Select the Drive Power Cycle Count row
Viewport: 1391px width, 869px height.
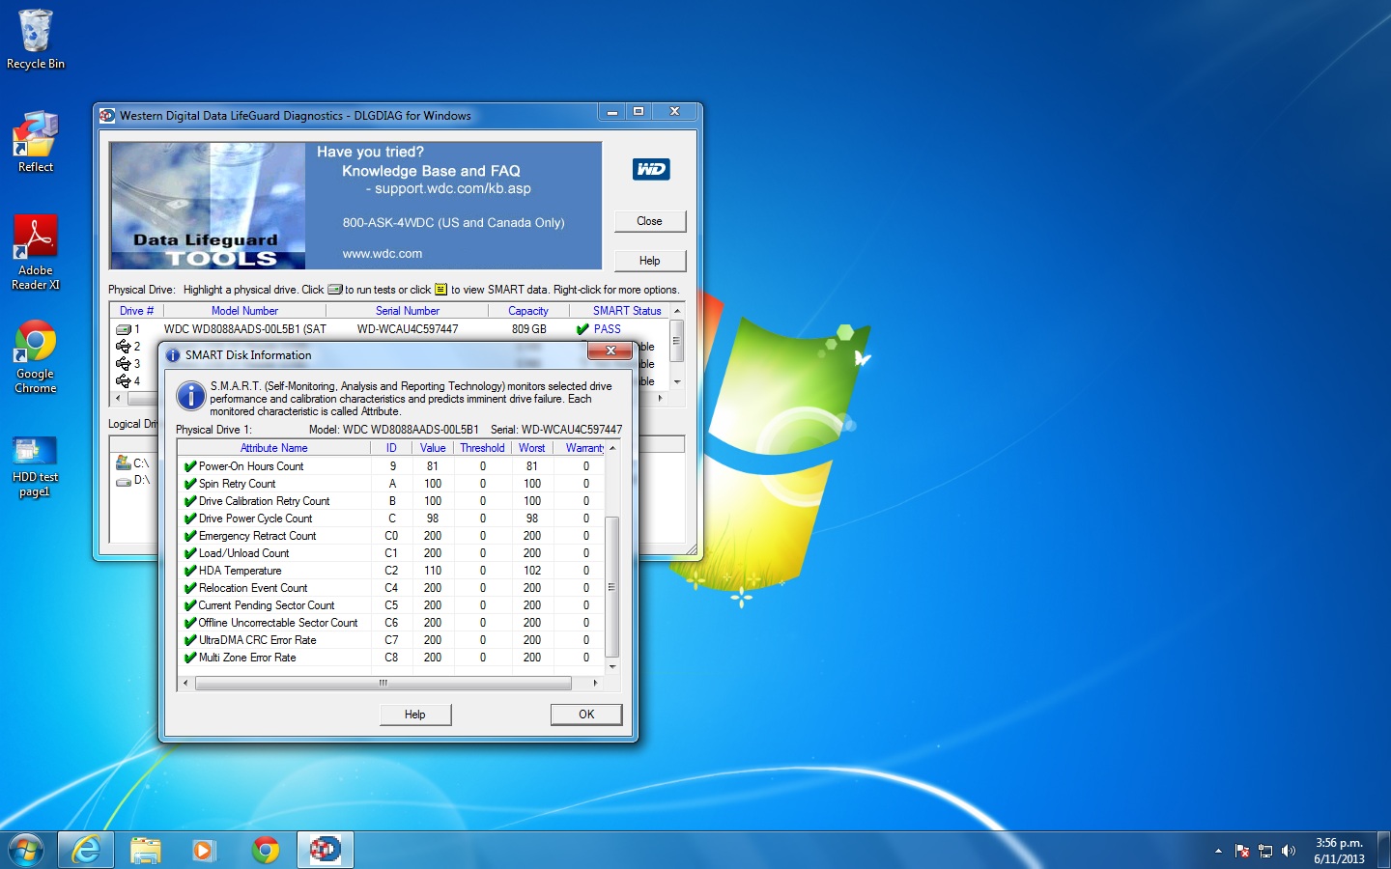[x=391, y=519]
